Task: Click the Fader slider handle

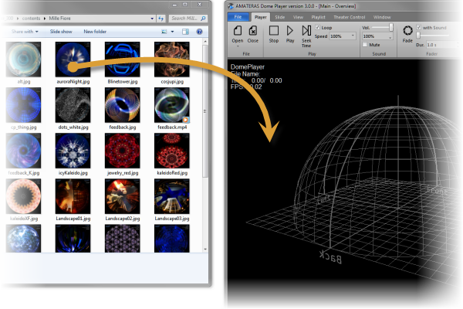Action: coord(418,36)
